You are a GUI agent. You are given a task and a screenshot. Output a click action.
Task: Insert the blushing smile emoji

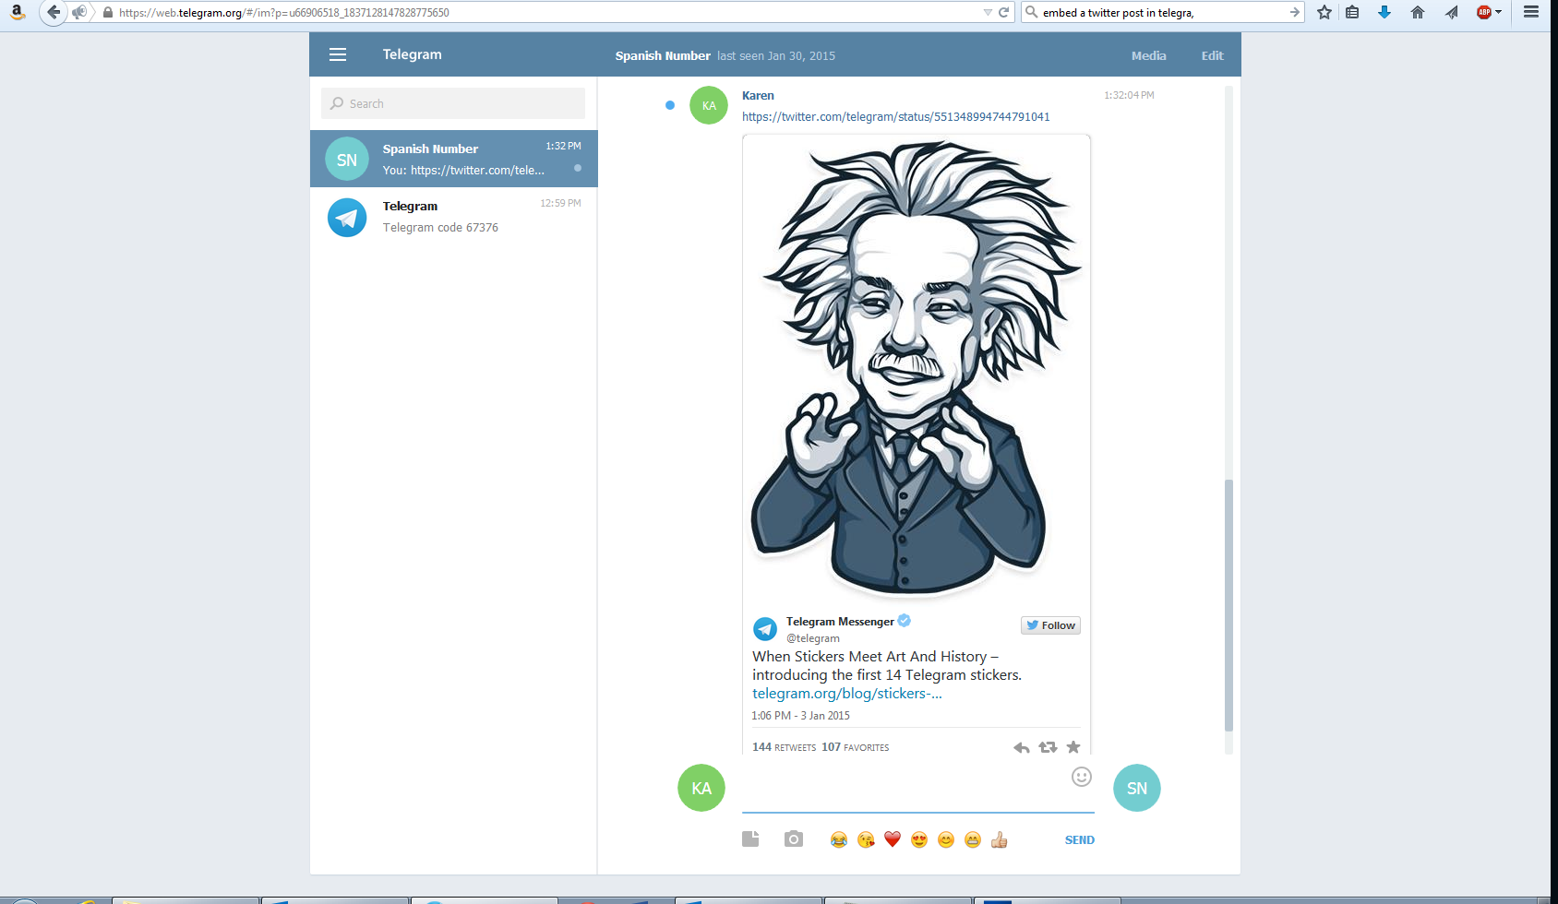[946, 839]
